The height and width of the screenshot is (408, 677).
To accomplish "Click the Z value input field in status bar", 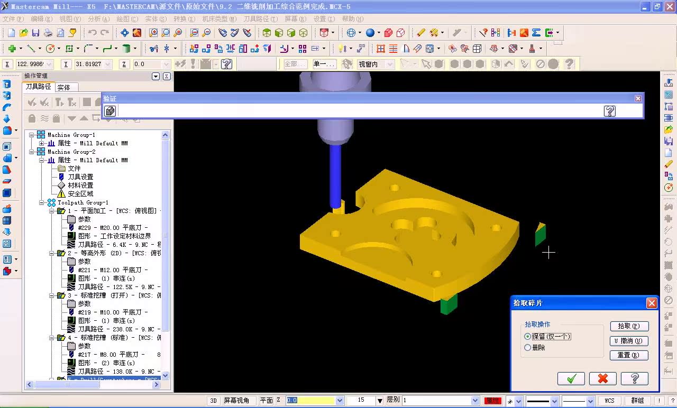I will coord(311,401).
